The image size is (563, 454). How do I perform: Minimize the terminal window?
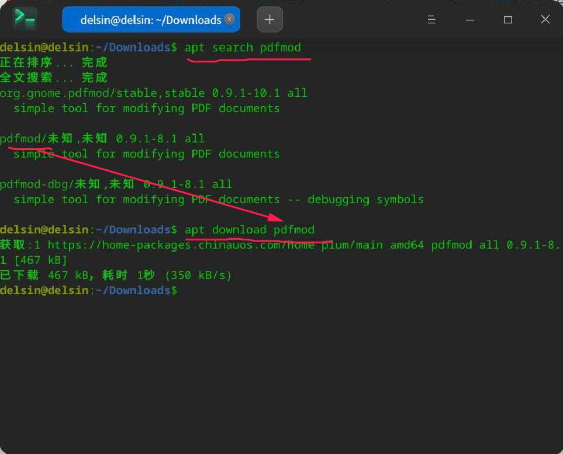pos(470,20)
